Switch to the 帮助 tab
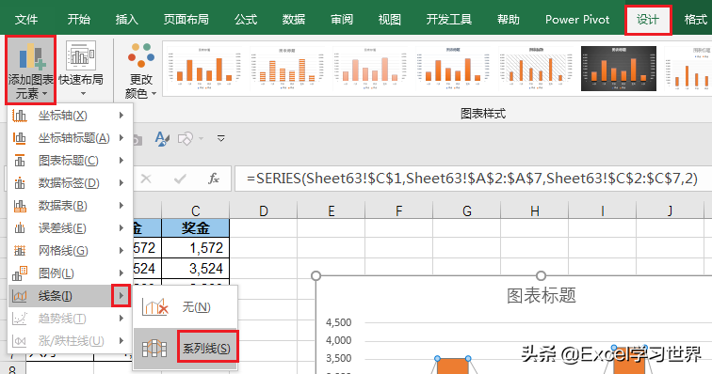 tap(509, 20)
